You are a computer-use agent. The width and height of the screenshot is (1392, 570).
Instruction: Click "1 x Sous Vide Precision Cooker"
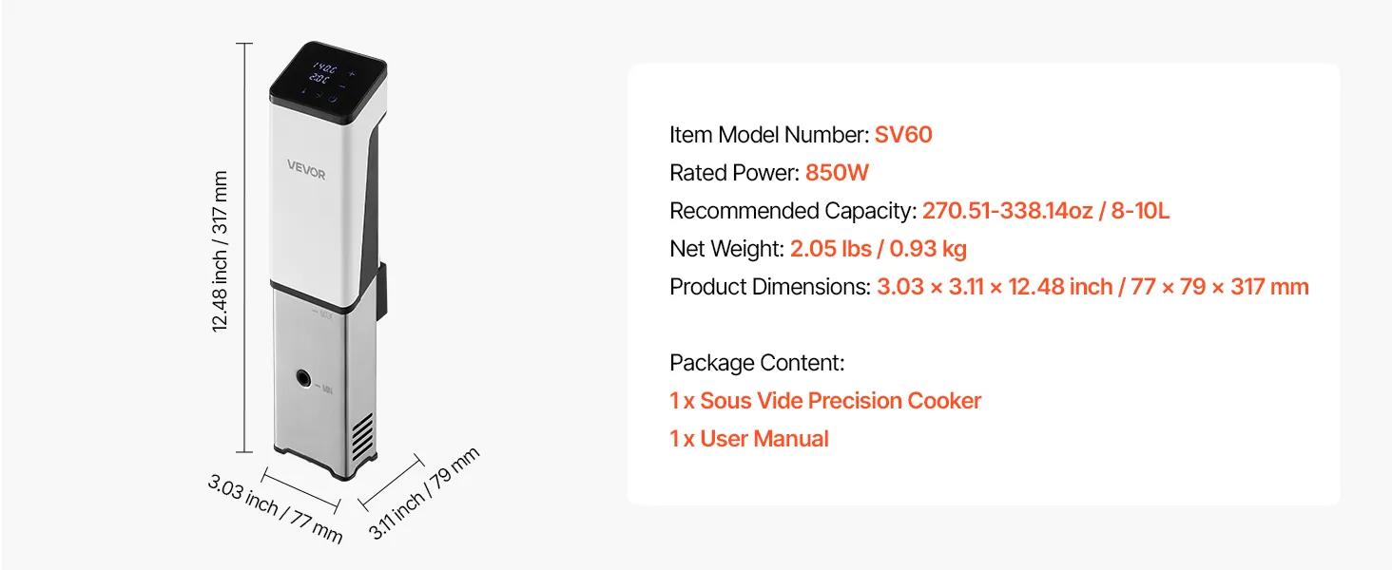point(825,401)
